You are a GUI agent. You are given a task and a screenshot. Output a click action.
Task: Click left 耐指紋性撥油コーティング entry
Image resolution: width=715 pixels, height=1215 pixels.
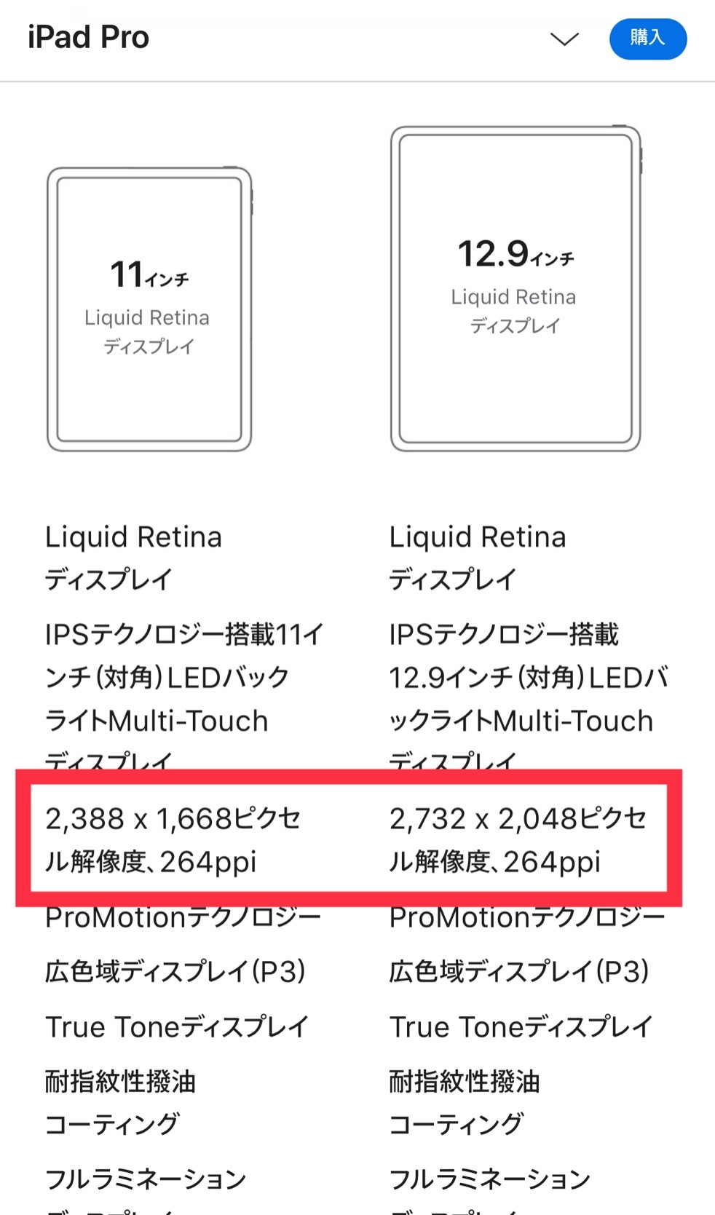click(x=120, y=1102)
